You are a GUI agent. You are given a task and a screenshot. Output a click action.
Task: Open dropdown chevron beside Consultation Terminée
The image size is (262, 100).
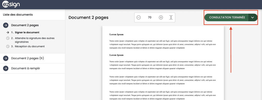[x=253, y=17]
